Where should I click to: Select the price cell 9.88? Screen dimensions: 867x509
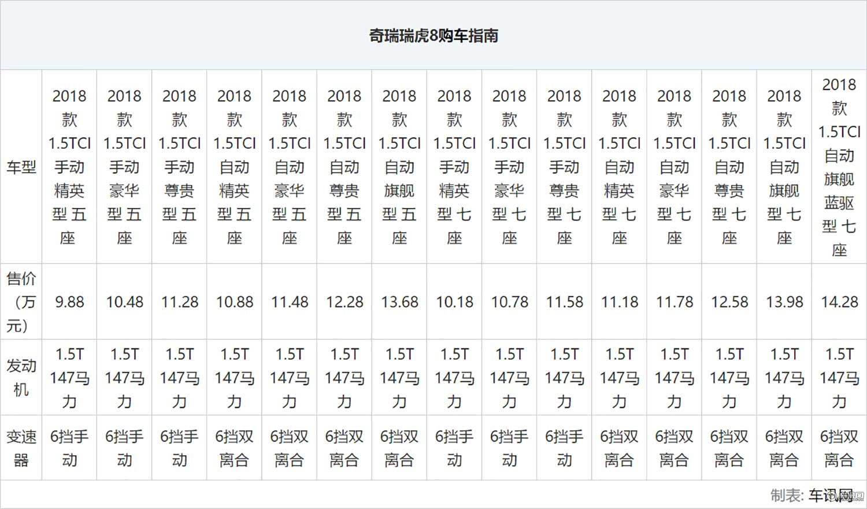click(x=69, y=302)
